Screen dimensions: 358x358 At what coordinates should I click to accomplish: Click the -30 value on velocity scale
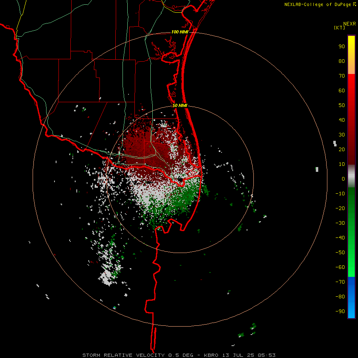tap(340, 223)
